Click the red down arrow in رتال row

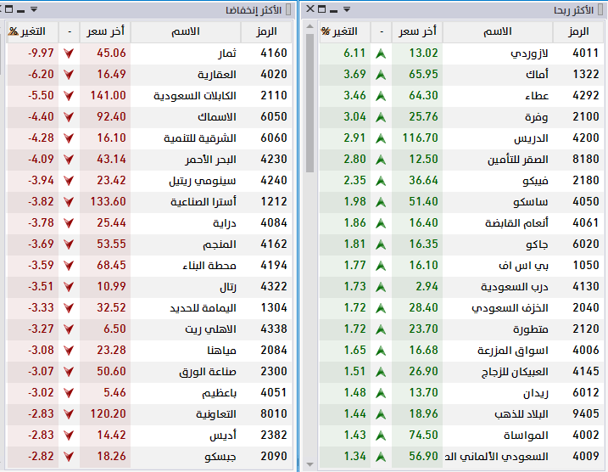(69, 287)
